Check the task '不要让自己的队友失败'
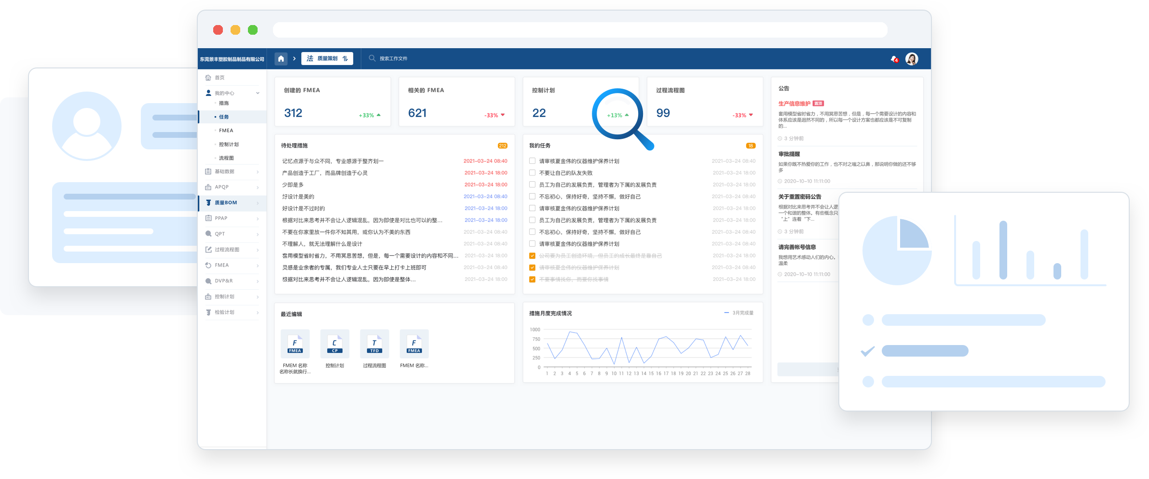 [x=532, y=173]
